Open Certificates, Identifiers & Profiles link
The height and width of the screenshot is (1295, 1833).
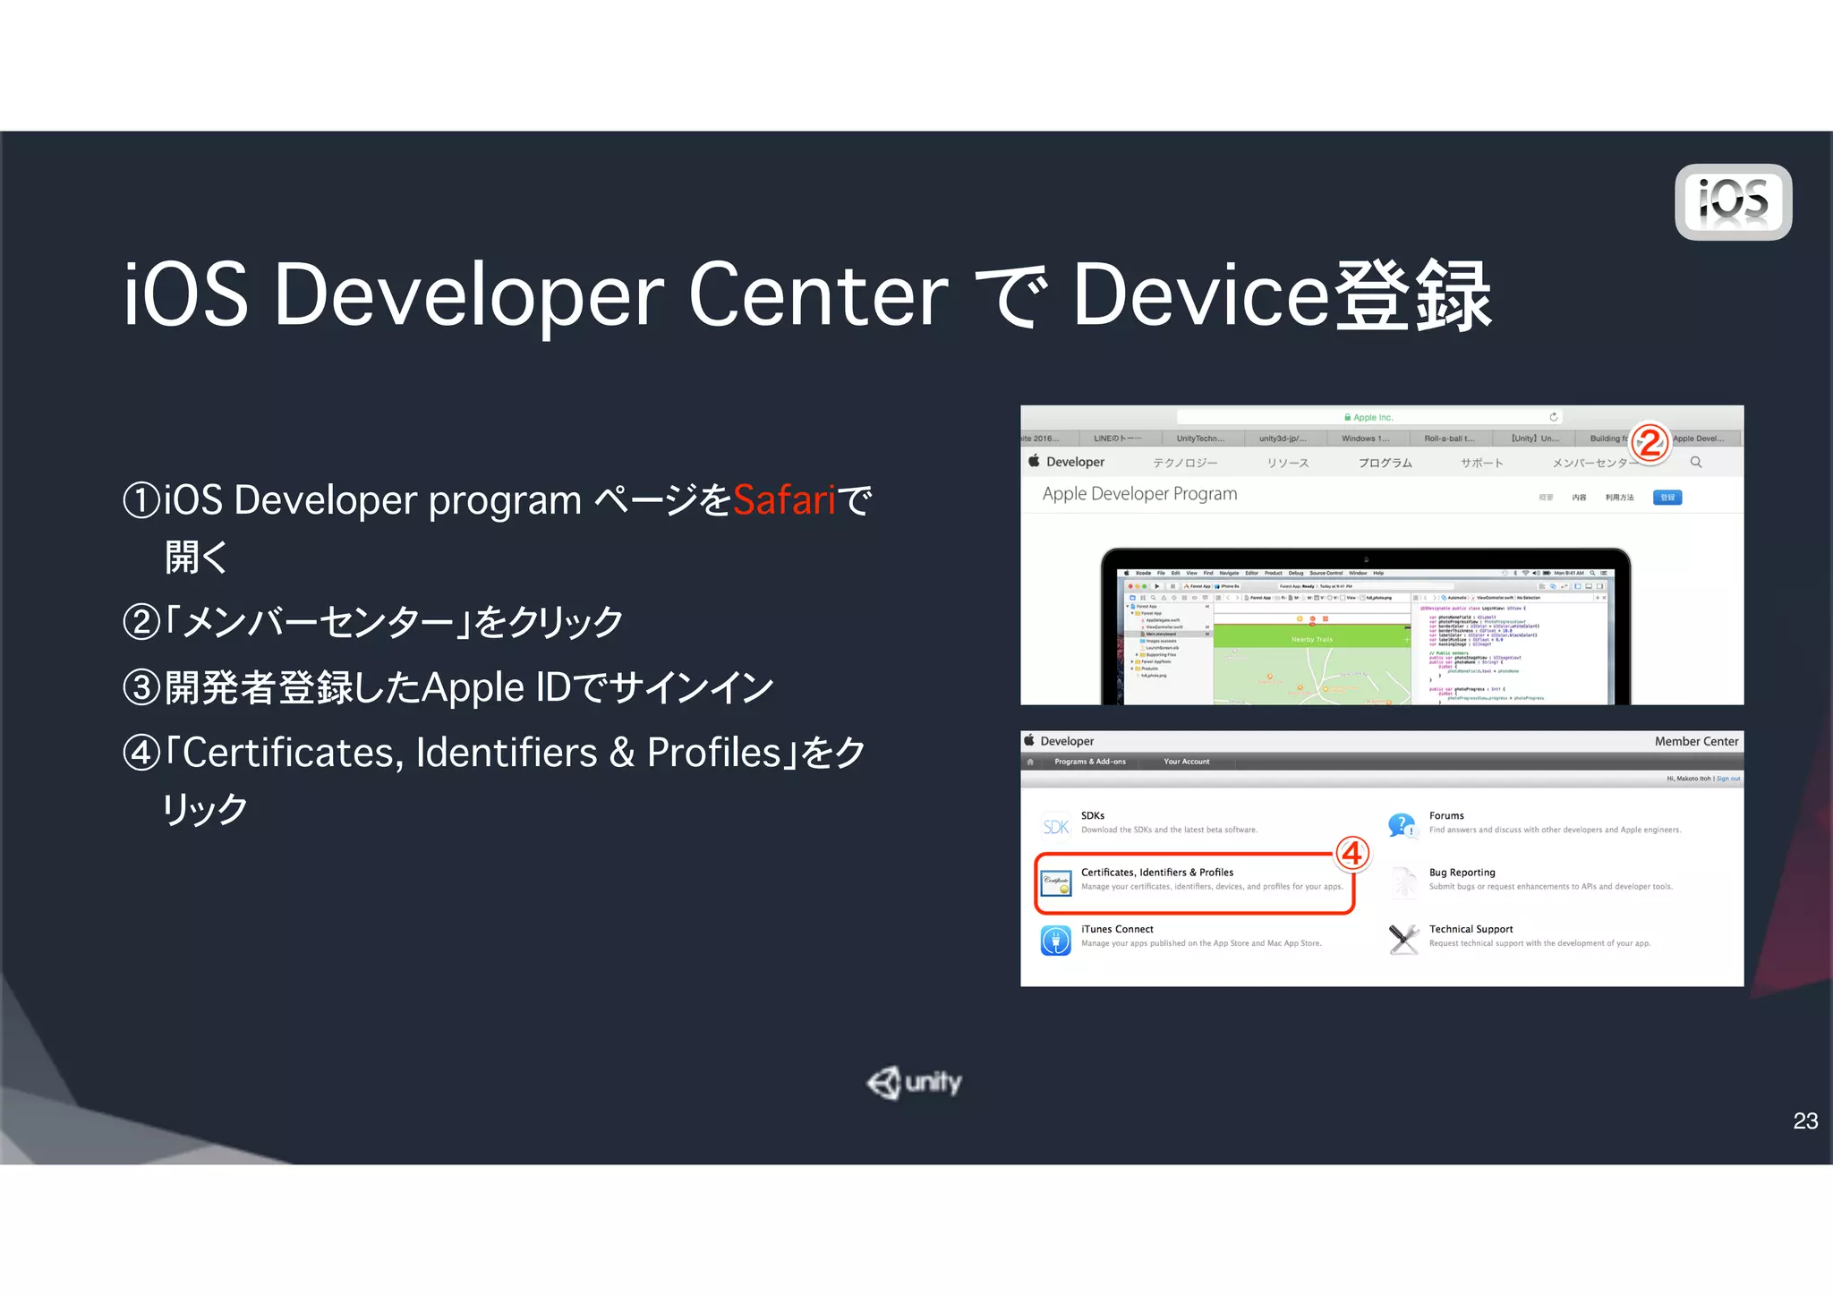click(x=1156, y=872)
